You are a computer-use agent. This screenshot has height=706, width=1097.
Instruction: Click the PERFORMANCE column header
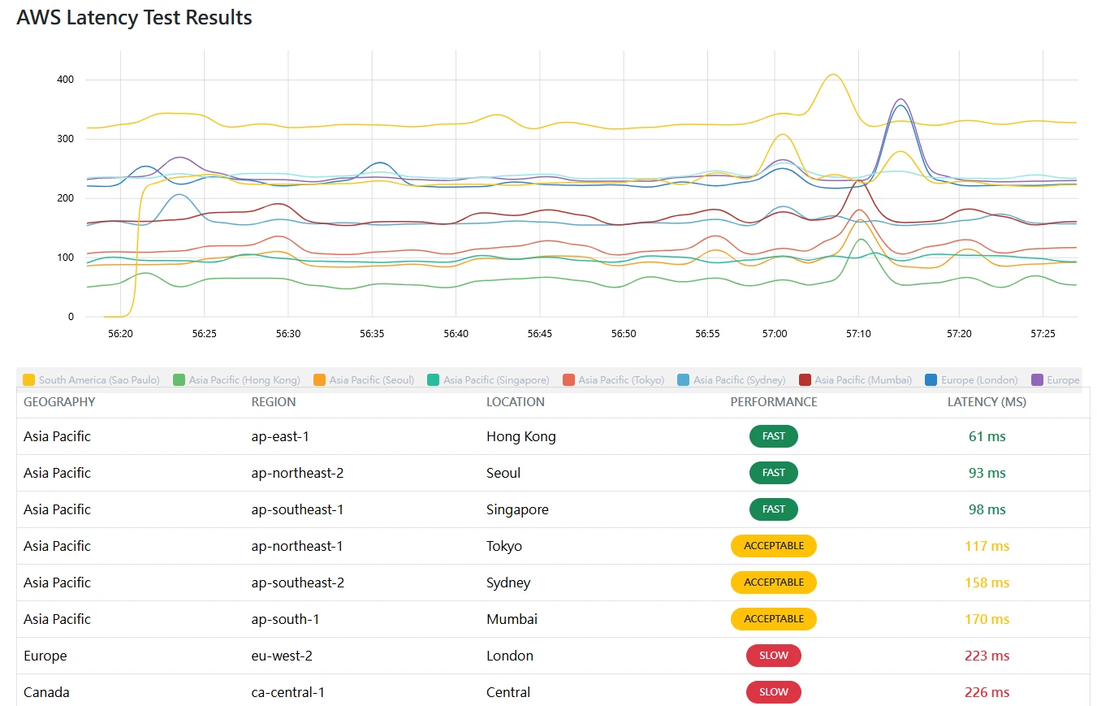pyautogui.click(x=773, y=402)
